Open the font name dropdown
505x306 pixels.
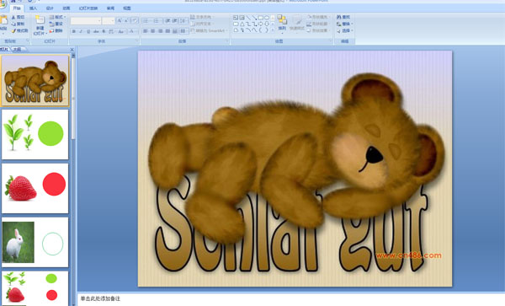(86, 21)
